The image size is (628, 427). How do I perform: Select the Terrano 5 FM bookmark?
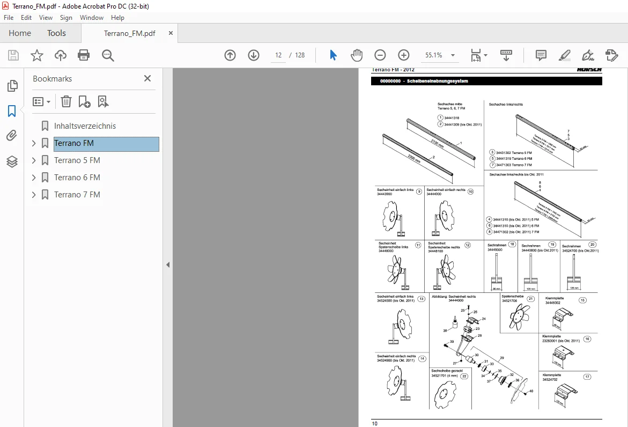coord(77,160)
